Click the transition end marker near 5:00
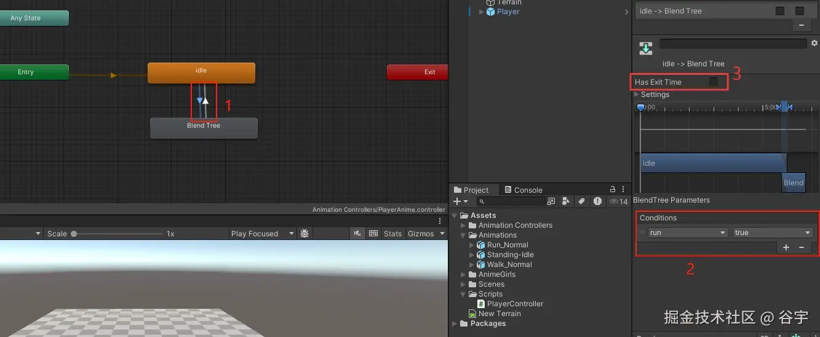 point(790,107)
